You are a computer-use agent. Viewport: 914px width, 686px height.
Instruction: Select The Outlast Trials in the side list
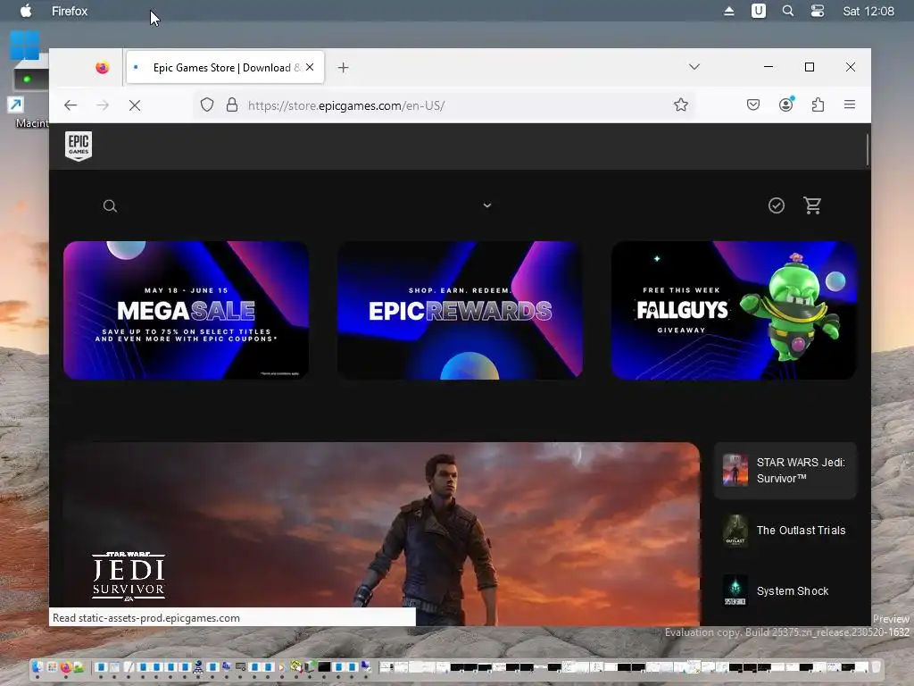click(785, 531)
